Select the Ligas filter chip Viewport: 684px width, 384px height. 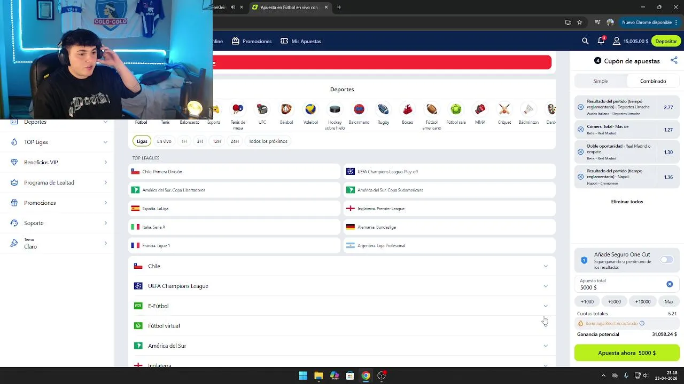pos(142,141)
